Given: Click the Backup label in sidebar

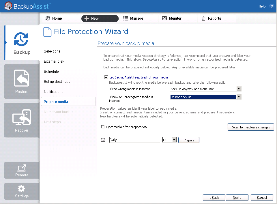Looking at the screenshot, I should coord(22,52).
